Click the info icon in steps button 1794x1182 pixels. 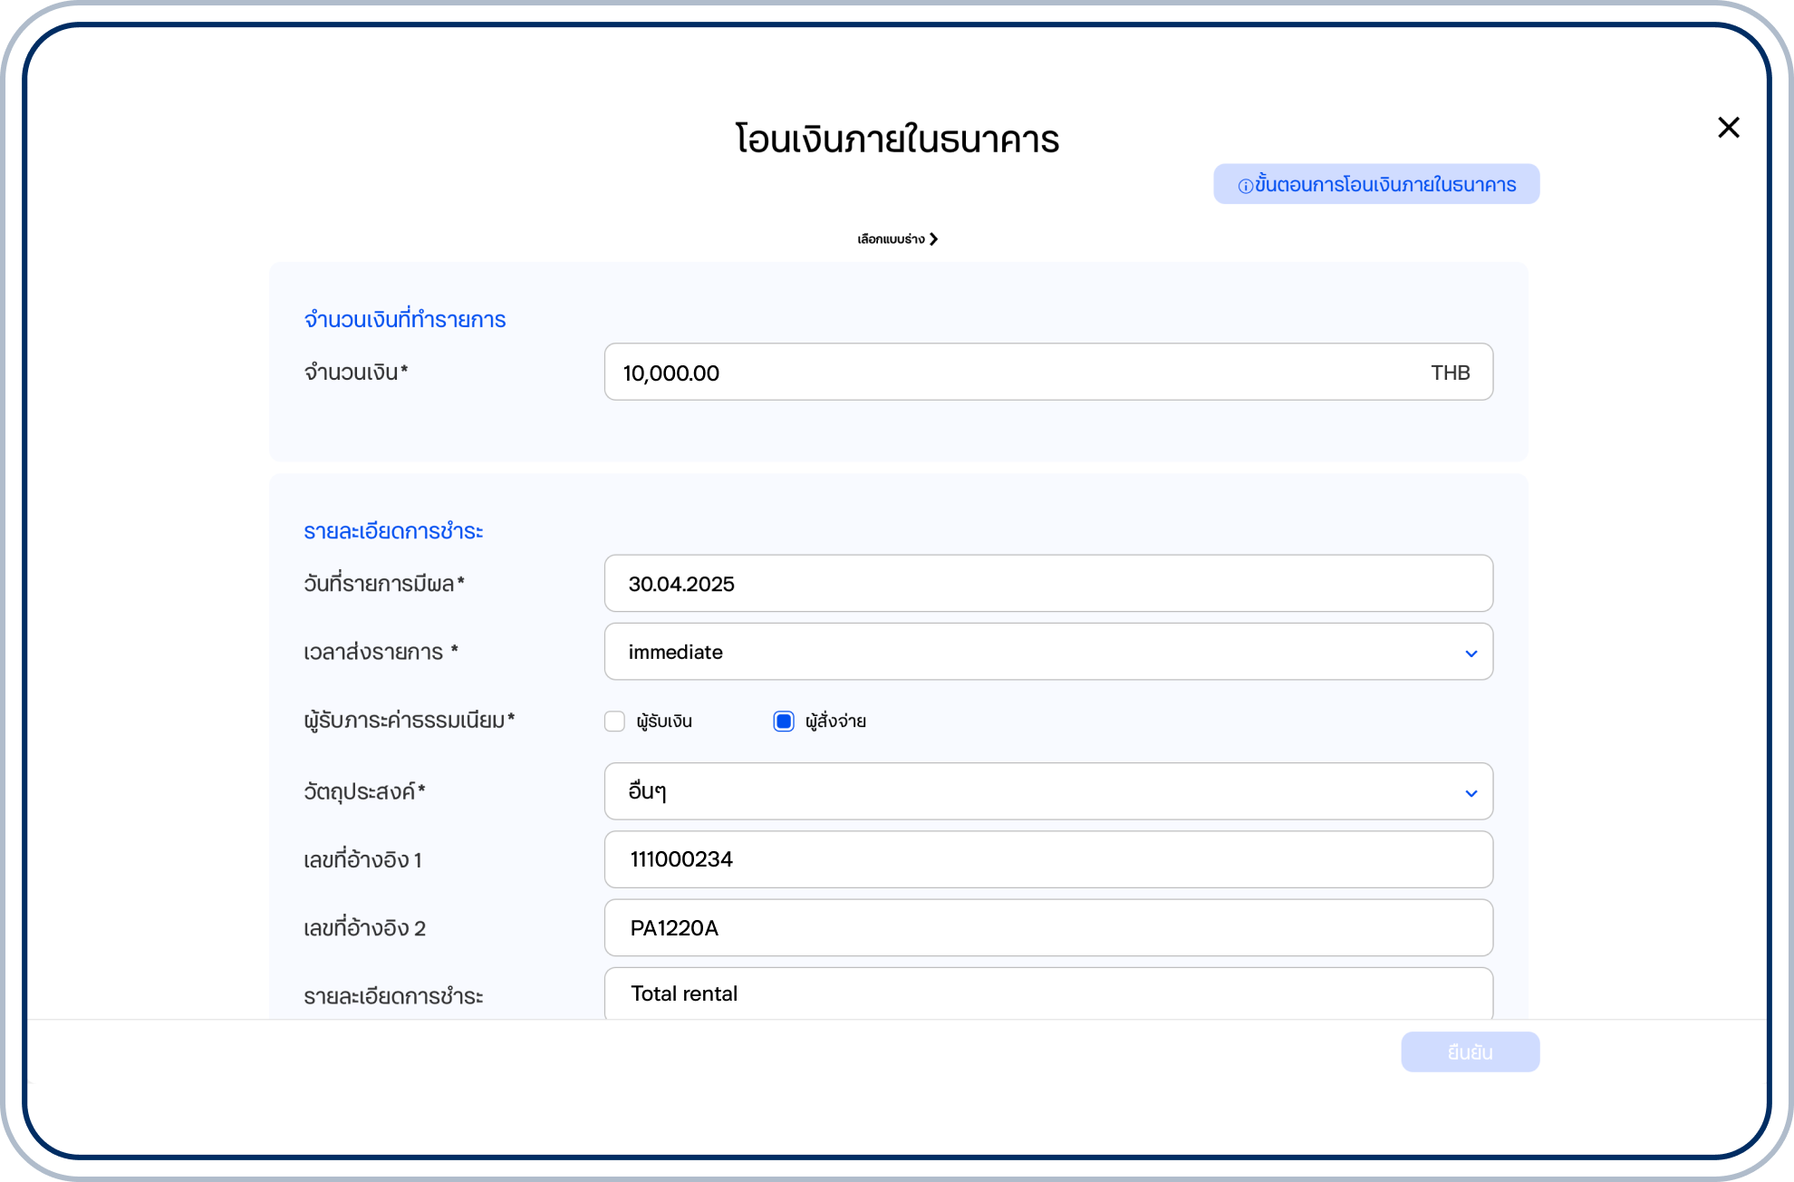tap(1245, 186)
